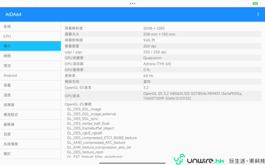The height and width of the screenshot is (165, 265).
Task: Select the xdpi / ydpi label
Action: click(x=73, y=52)
